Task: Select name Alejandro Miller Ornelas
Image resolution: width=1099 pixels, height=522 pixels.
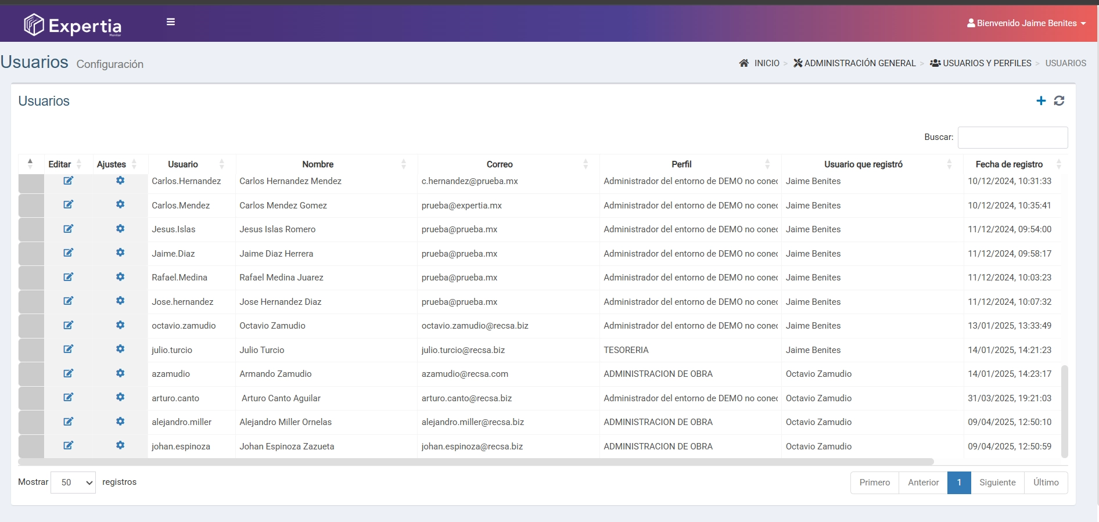Action: click(x=286, y=422)
